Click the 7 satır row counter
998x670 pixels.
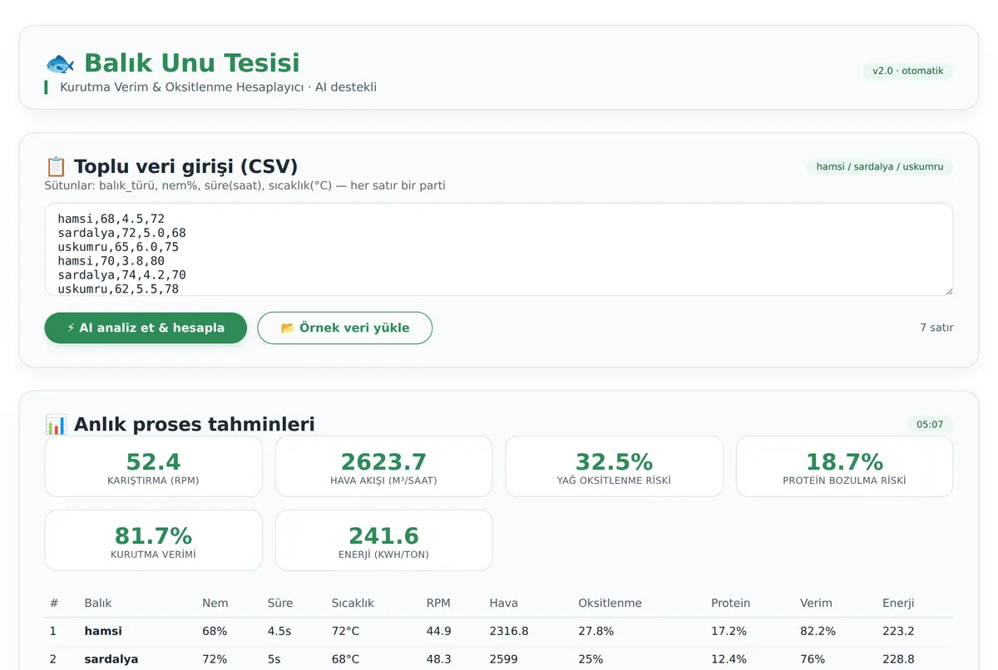936,328
